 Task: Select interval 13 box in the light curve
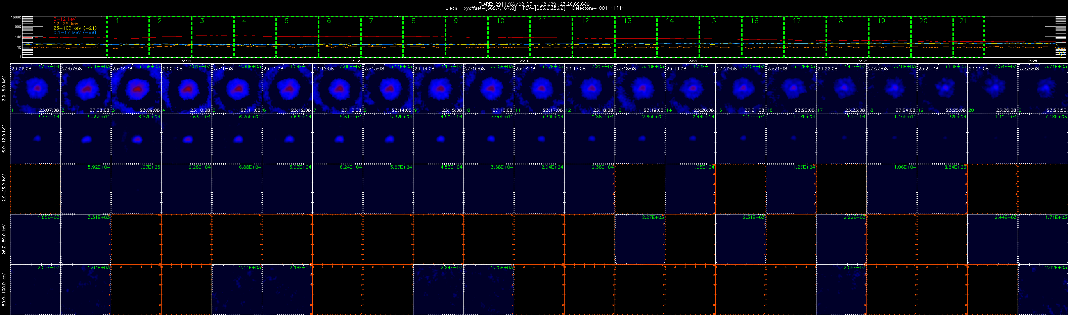(635, 37)
